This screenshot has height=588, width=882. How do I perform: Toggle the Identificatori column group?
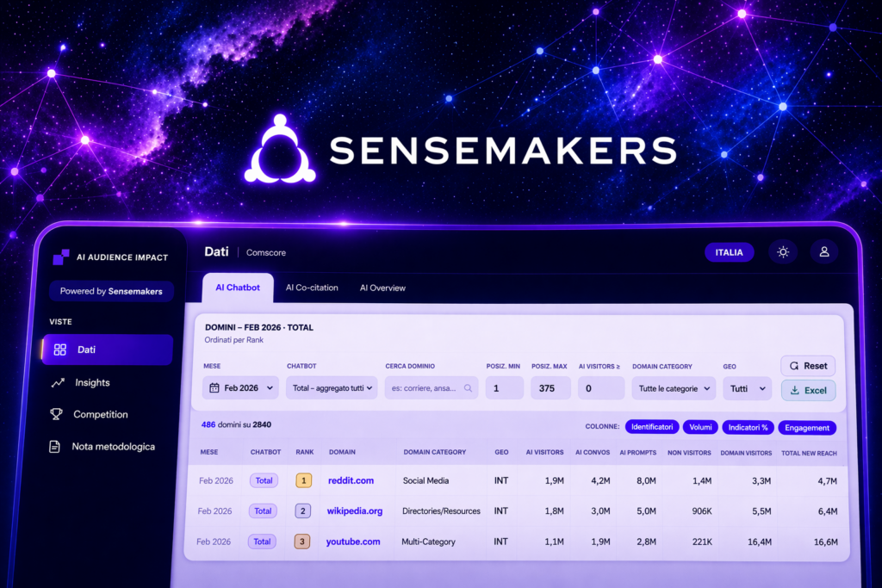650,427
